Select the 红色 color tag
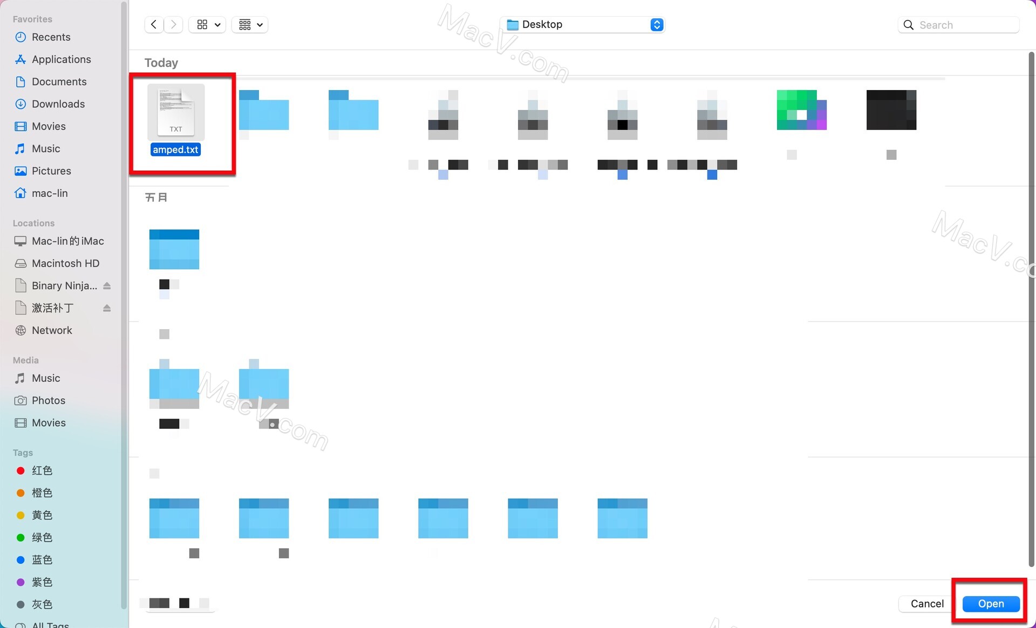The width and height of the screenshot is (1036, 628). coord(42,470)
